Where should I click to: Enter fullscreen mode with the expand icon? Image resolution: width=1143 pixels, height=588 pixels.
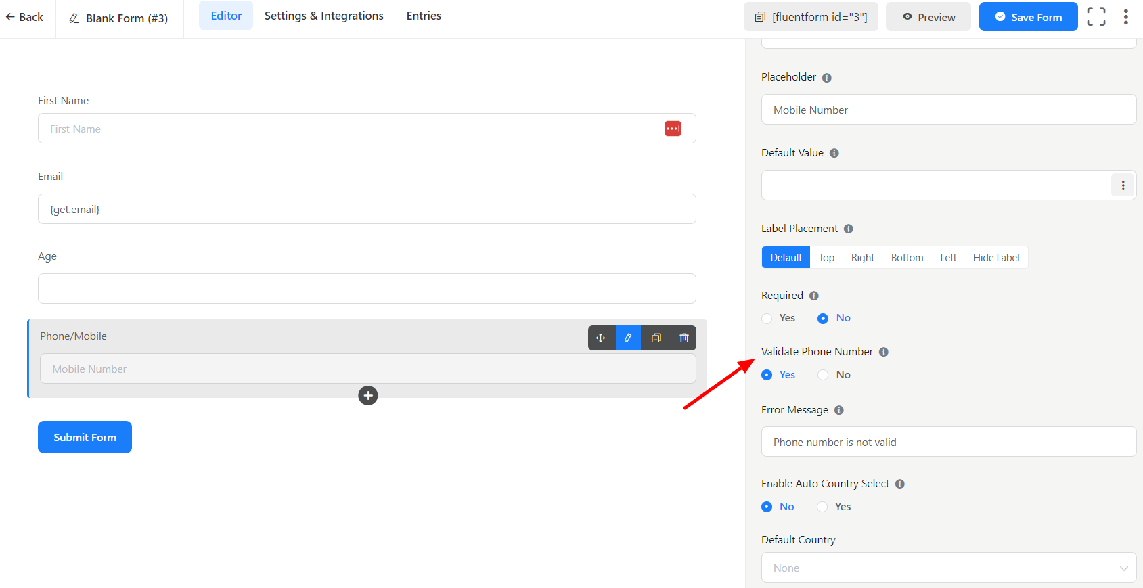pyautogui.click(x=1096, y=17)
